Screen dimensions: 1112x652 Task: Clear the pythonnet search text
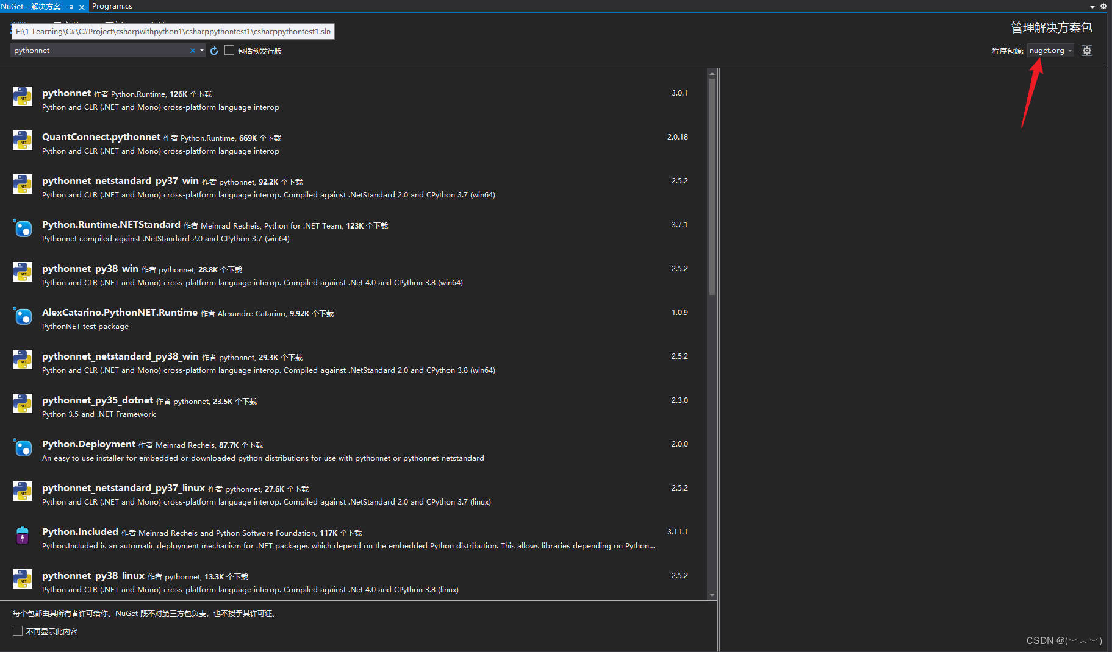[x=192, y=51]
